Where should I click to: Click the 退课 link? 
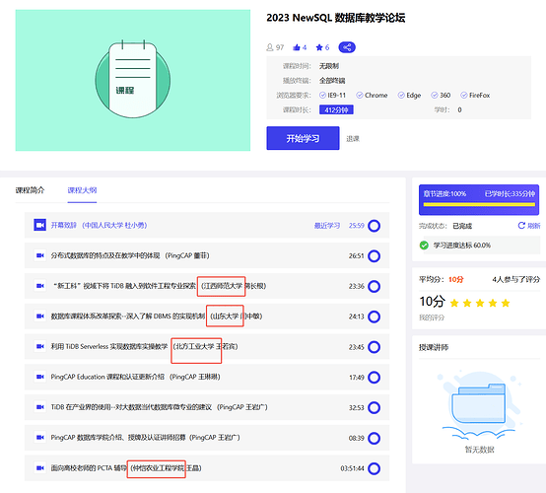pyautogui.click(x=353, y=139)
